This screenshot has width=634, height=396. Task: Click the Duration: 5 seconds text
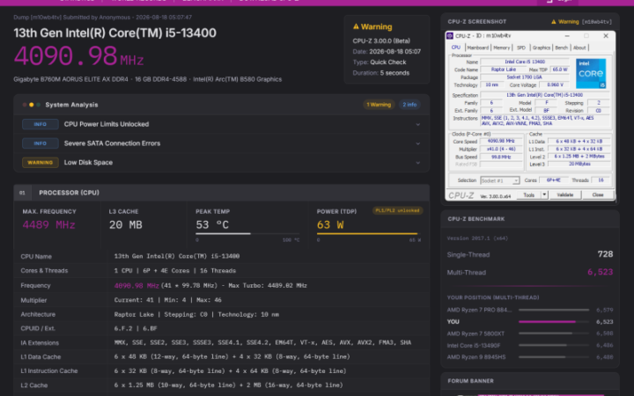(x=381, y=73)
